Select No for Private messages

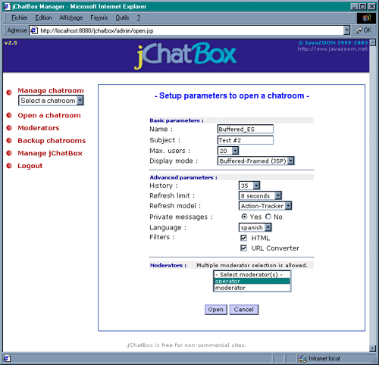click(268, 217)
